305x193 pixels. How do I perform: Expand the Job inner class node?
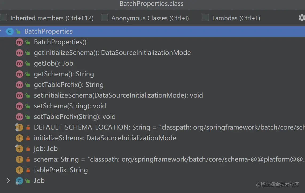click(8, 181)
